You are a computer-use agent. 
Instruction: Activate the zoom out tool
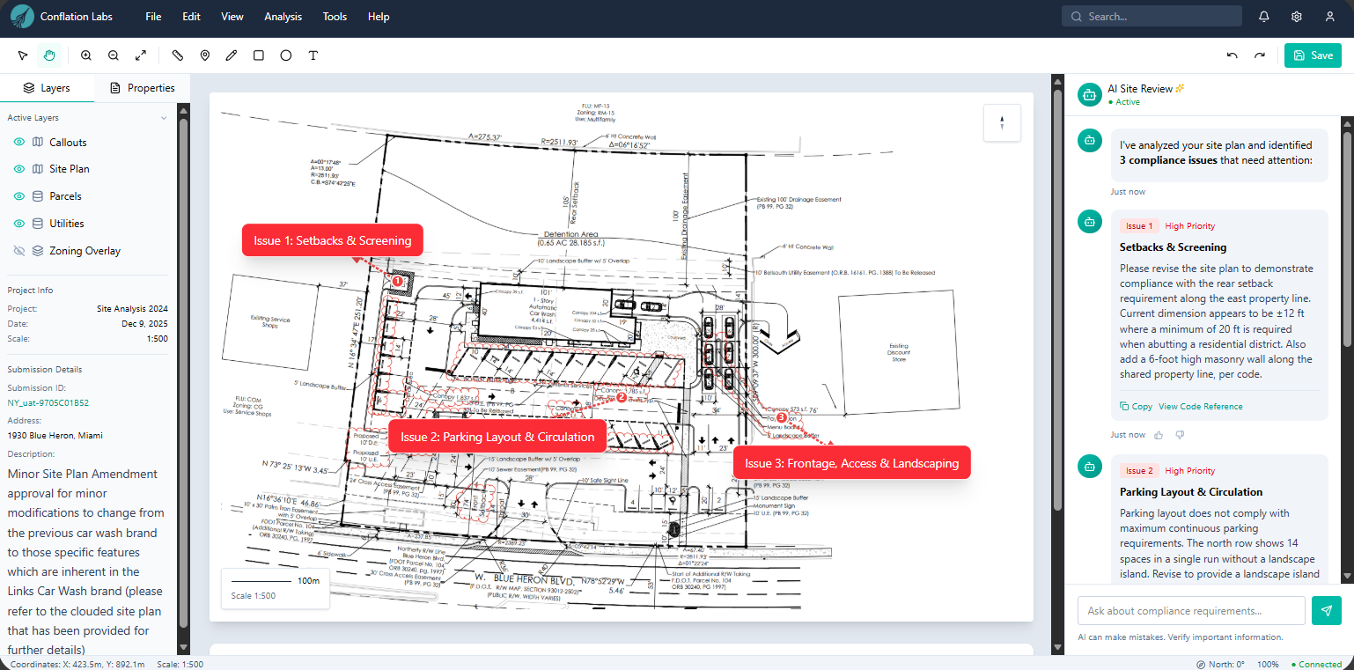pos(113,55)
